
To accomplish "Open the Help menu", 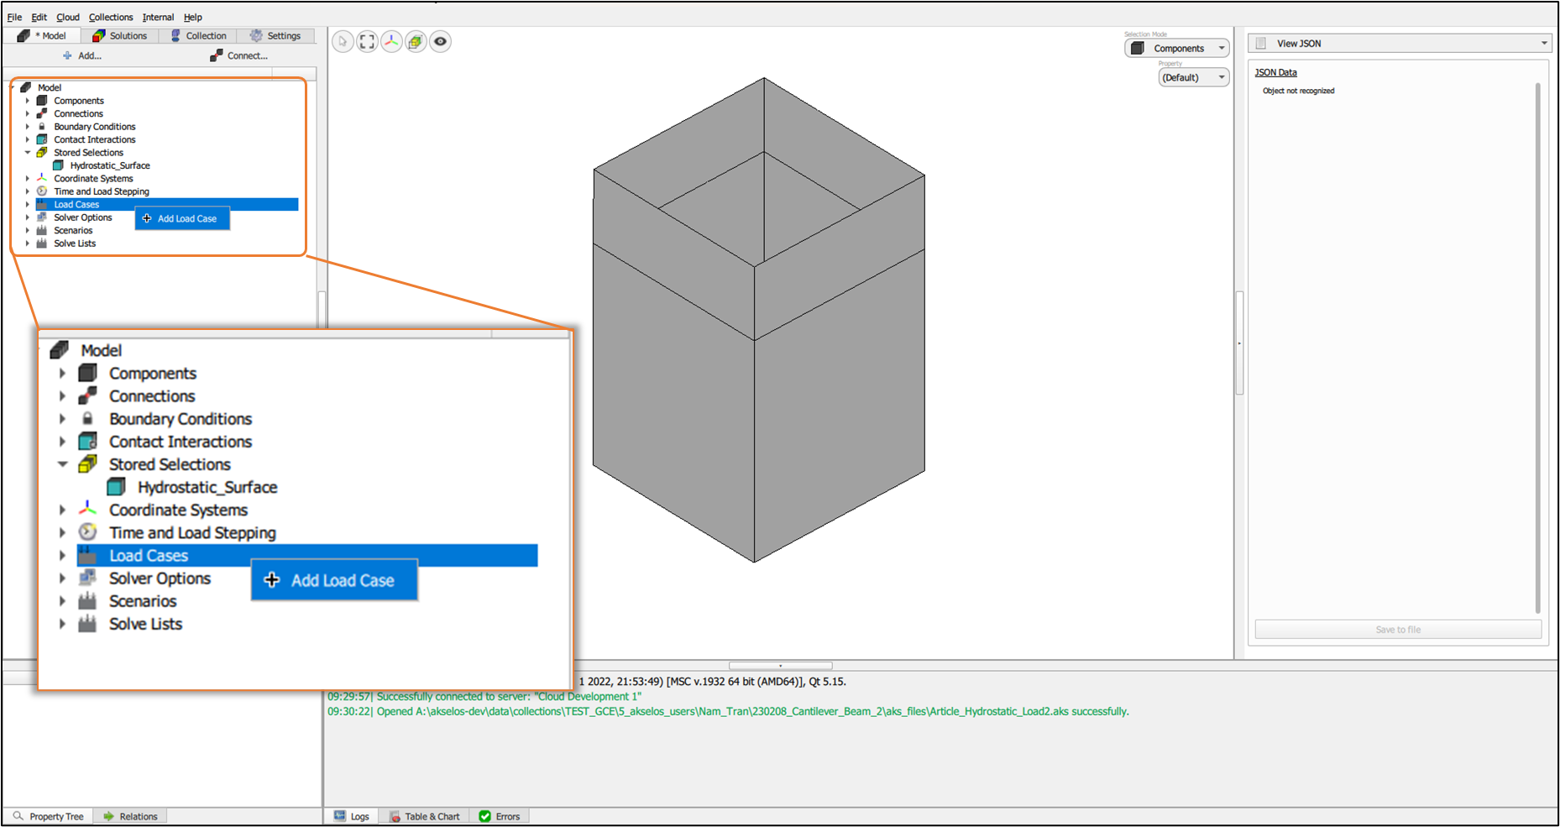I will pos(193,17).
